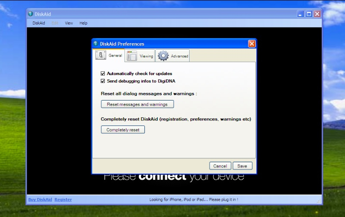Open the DiskAid menu in menu bar

click(39, 23)
